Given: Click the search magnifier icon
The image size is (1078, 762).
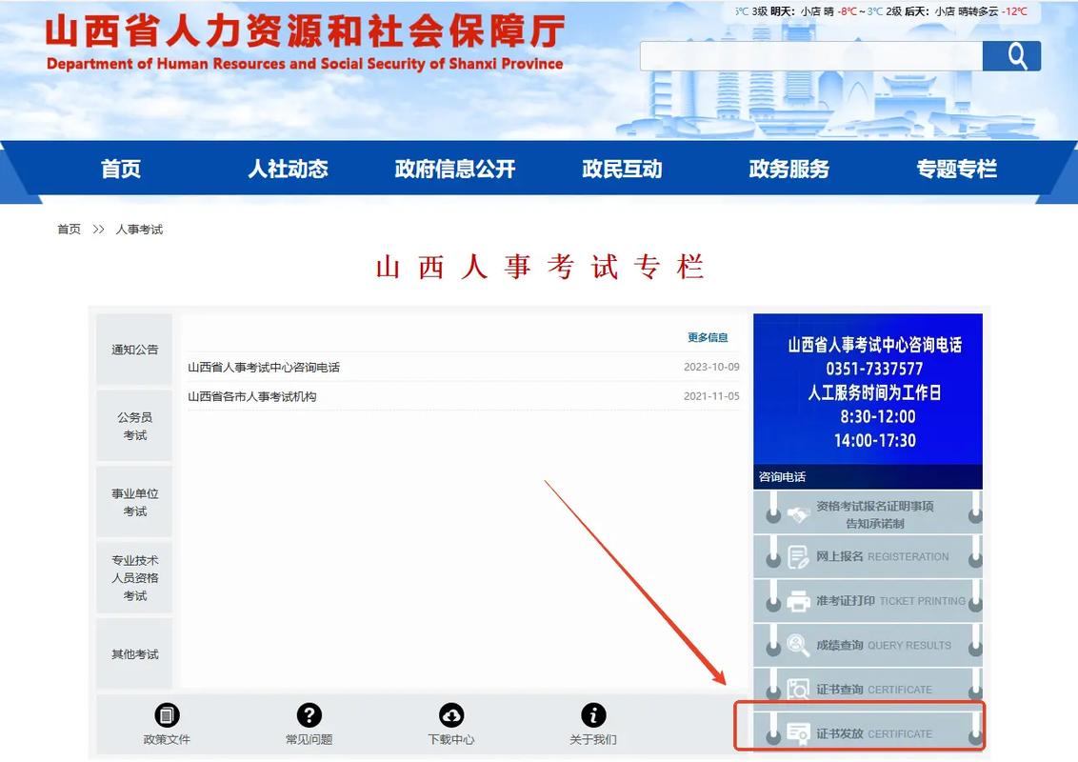Looking at the screenshot, I should pos(1014,55).
